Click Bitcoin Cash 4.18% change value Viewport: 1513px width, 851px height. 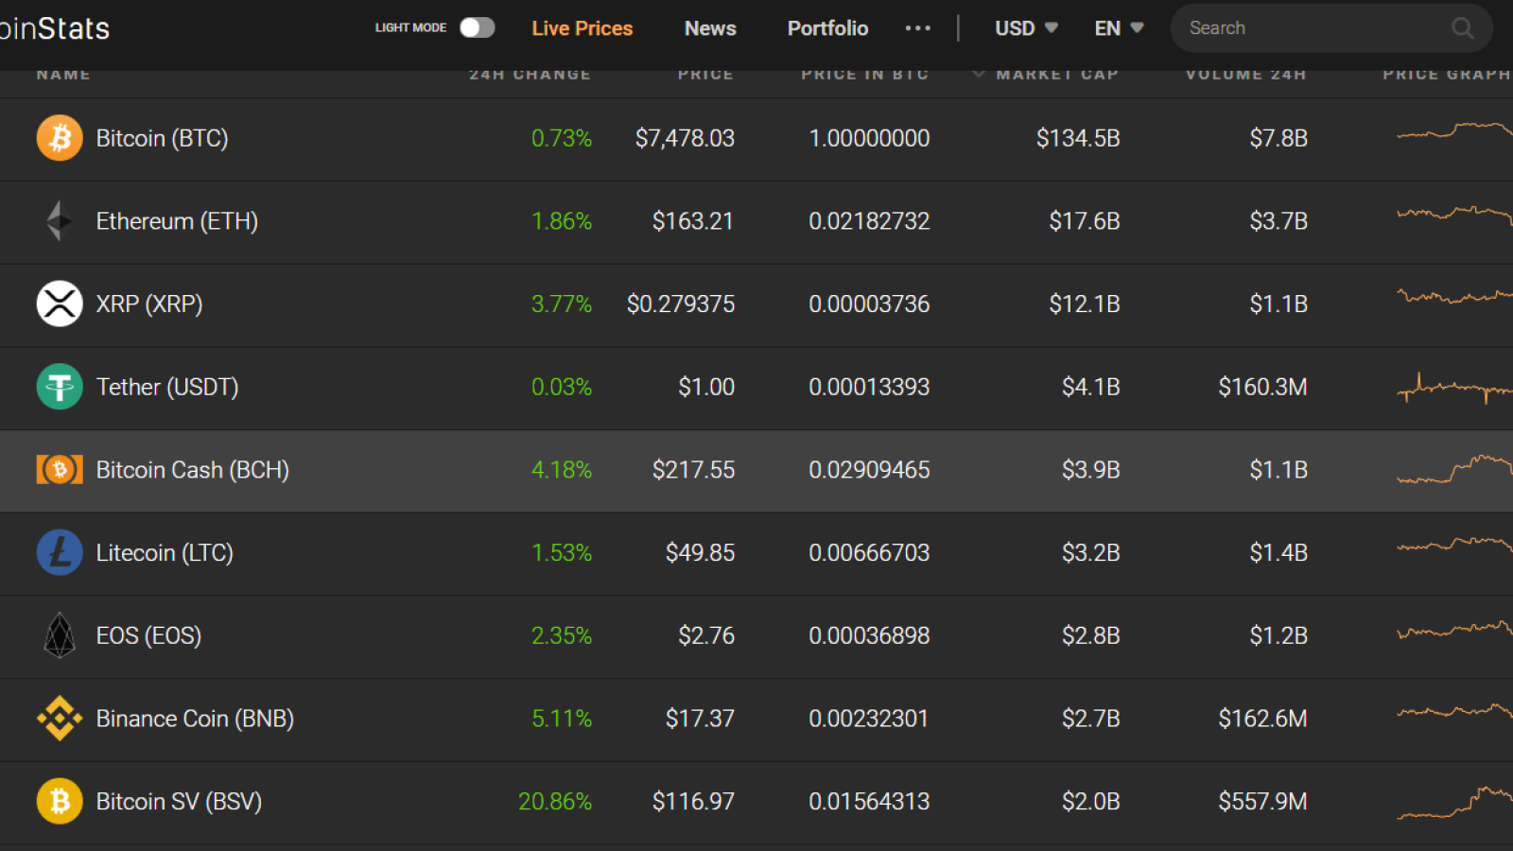(x=562, y=470)
